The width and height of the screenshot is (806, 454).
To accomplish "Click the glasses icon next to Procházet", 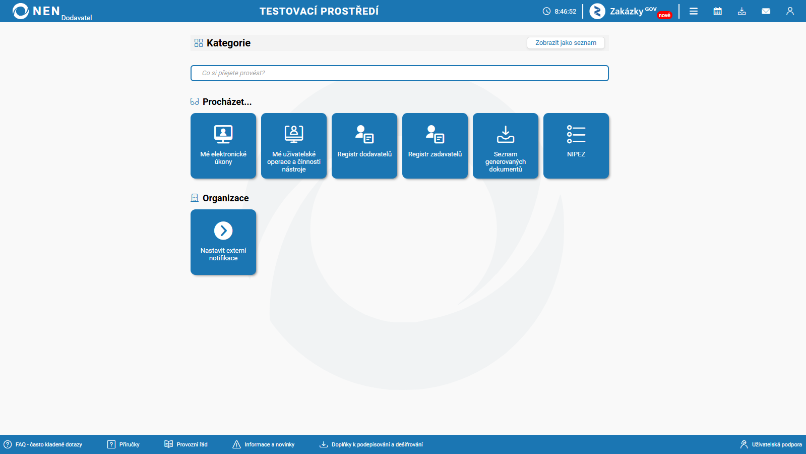I will pos(195,102).
